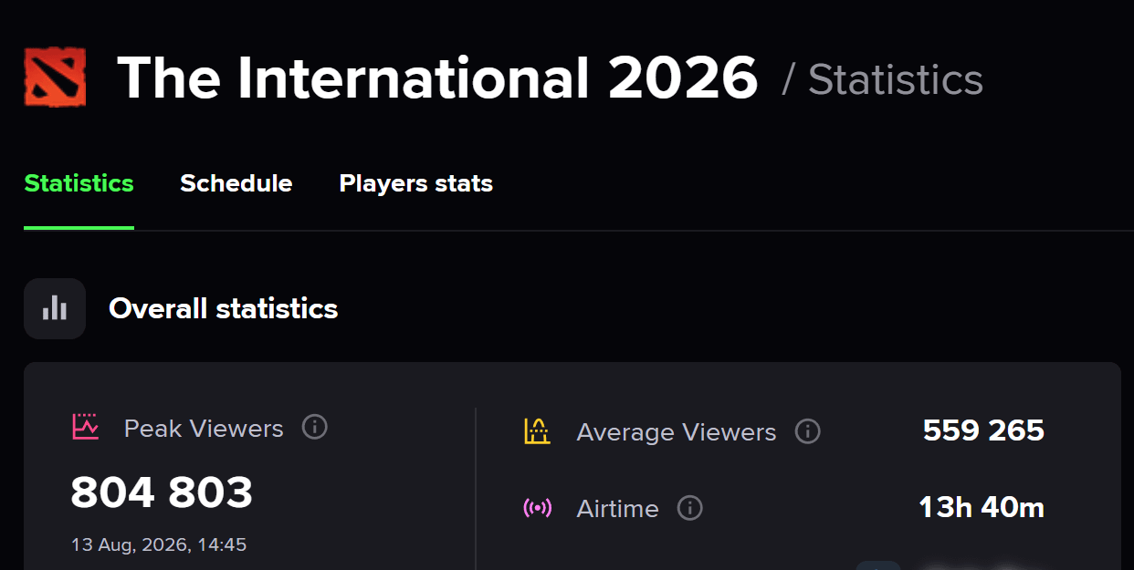This screenshot has height=570, width=1134.
Task: Click the 559 265 average viewers number
Action: [983, 430]
